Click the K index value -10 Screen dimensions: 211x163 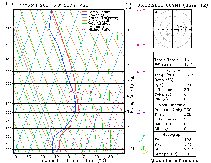click(188, 55)
